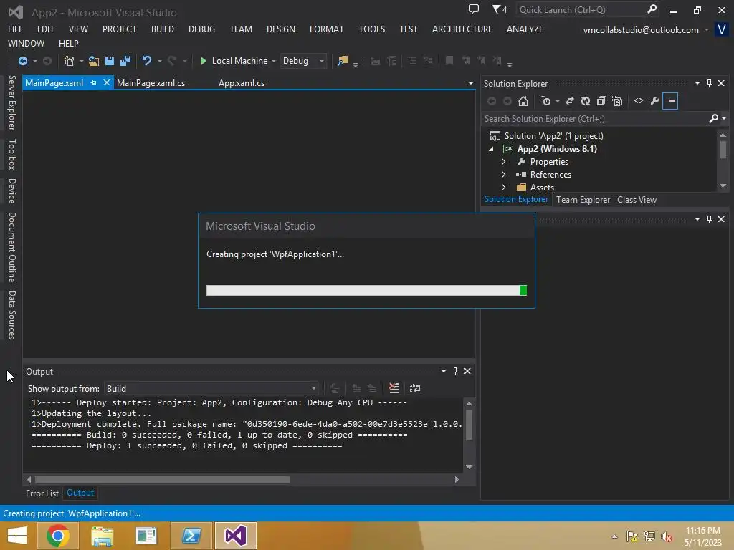Open the HELP menu
This screenshot has height=550, width=734.
point(68,44)
